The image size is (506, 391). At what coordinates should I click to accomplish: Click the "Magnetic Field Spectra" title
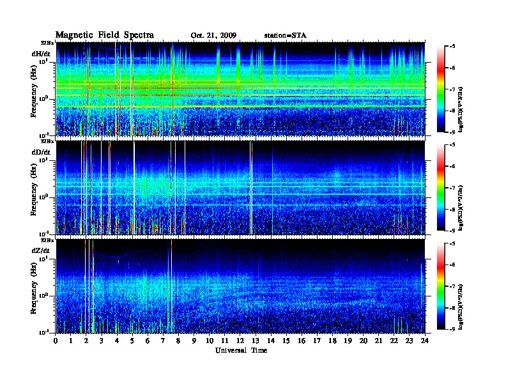(105, 35)
